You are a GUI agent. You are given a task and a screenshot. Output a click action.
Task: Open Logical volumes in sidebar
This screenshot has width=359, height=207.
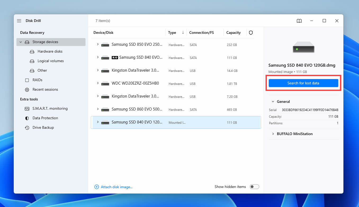(x=51, y=61)
